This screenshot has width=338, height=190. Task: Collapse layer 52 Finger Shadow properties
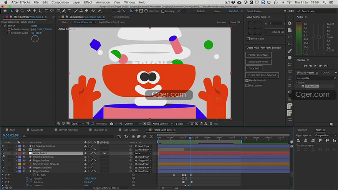click(x=16, y=171)
